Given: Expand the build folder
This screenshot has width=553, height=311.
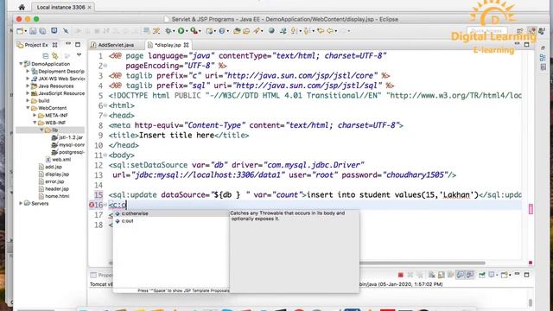Looking at the screenshot, I should click(28, 100).
